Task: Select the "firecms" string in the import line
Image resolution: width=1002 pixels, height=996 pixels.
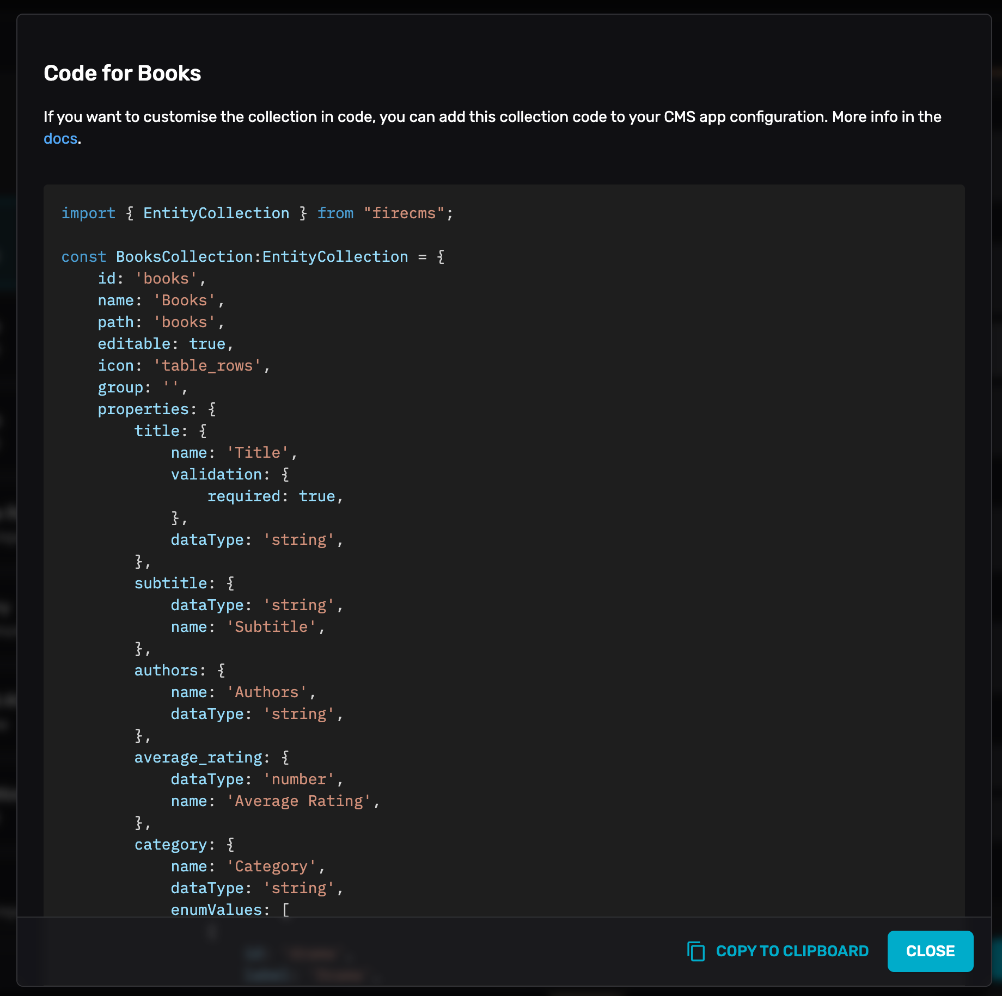Action: 403,213
